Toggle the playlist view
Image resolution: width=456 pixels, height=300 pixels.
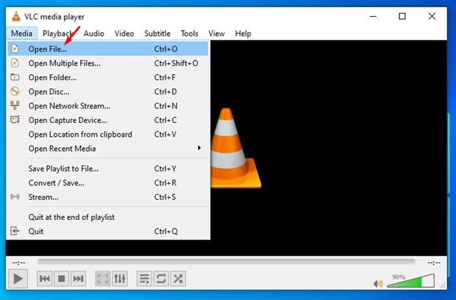145,279
